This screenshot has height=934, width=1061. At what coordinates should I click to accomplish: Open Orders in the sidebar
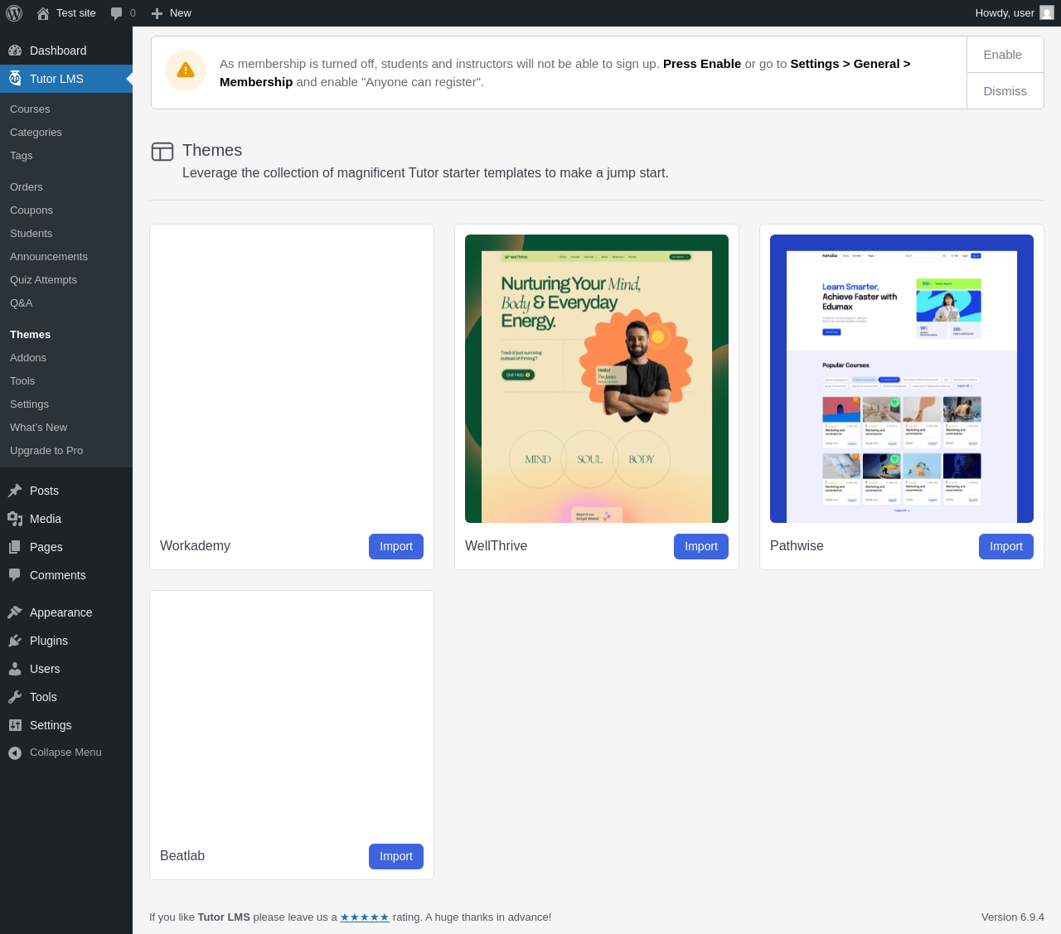(27, 187)
